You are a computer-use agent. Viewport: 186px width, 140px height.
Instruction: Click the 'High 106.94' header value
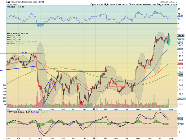(x=109, y=4)
